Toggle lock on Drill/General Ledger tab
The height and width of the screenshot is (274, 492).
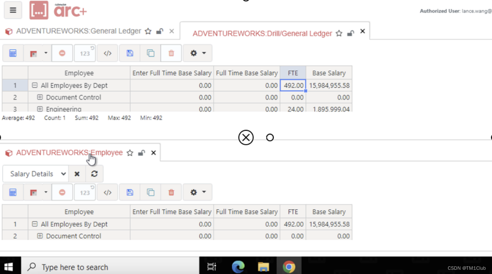point(351,33)
